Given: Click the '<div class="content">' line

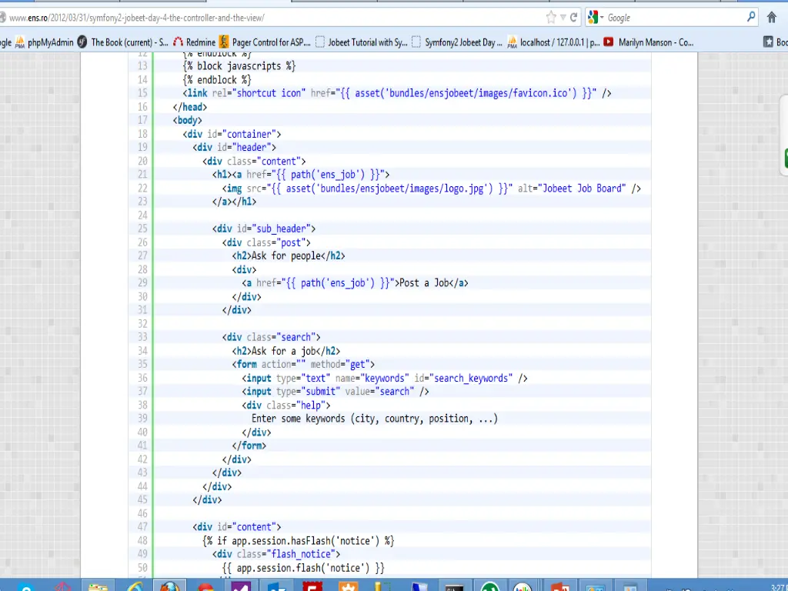Looking at the screenshot, I should click(254, 162).
